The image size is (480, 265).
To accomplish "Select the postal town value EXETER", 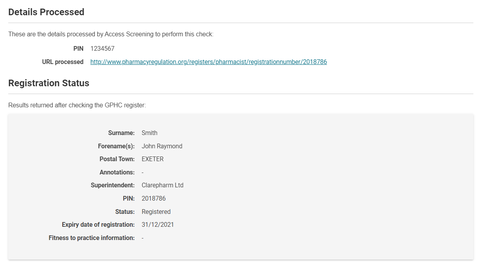I will coord(152,159).
